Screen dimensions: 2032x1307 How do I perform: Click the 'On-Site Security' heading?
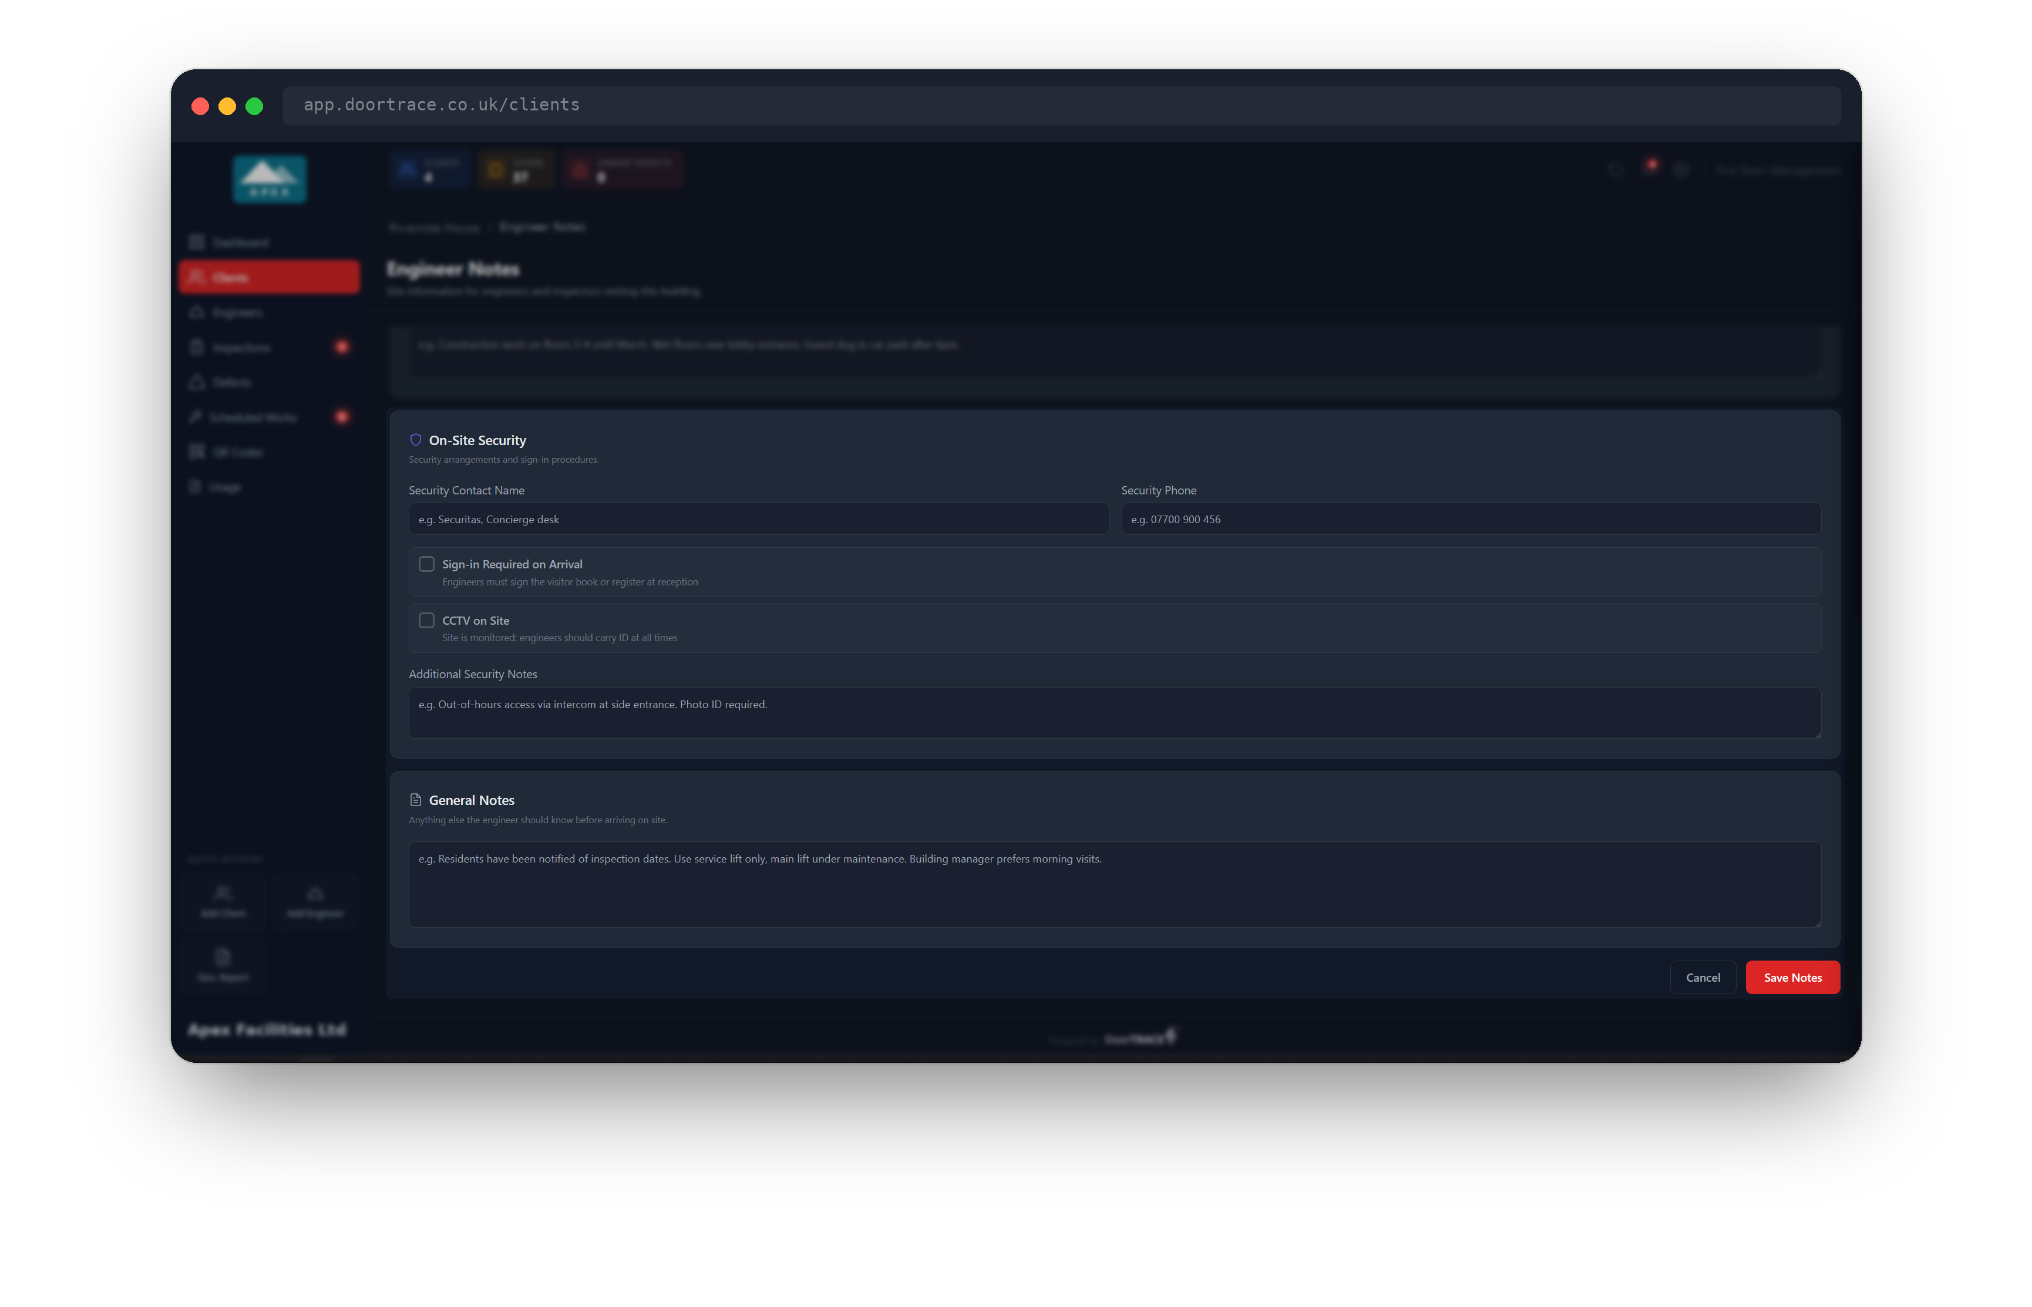click(477, 440)
